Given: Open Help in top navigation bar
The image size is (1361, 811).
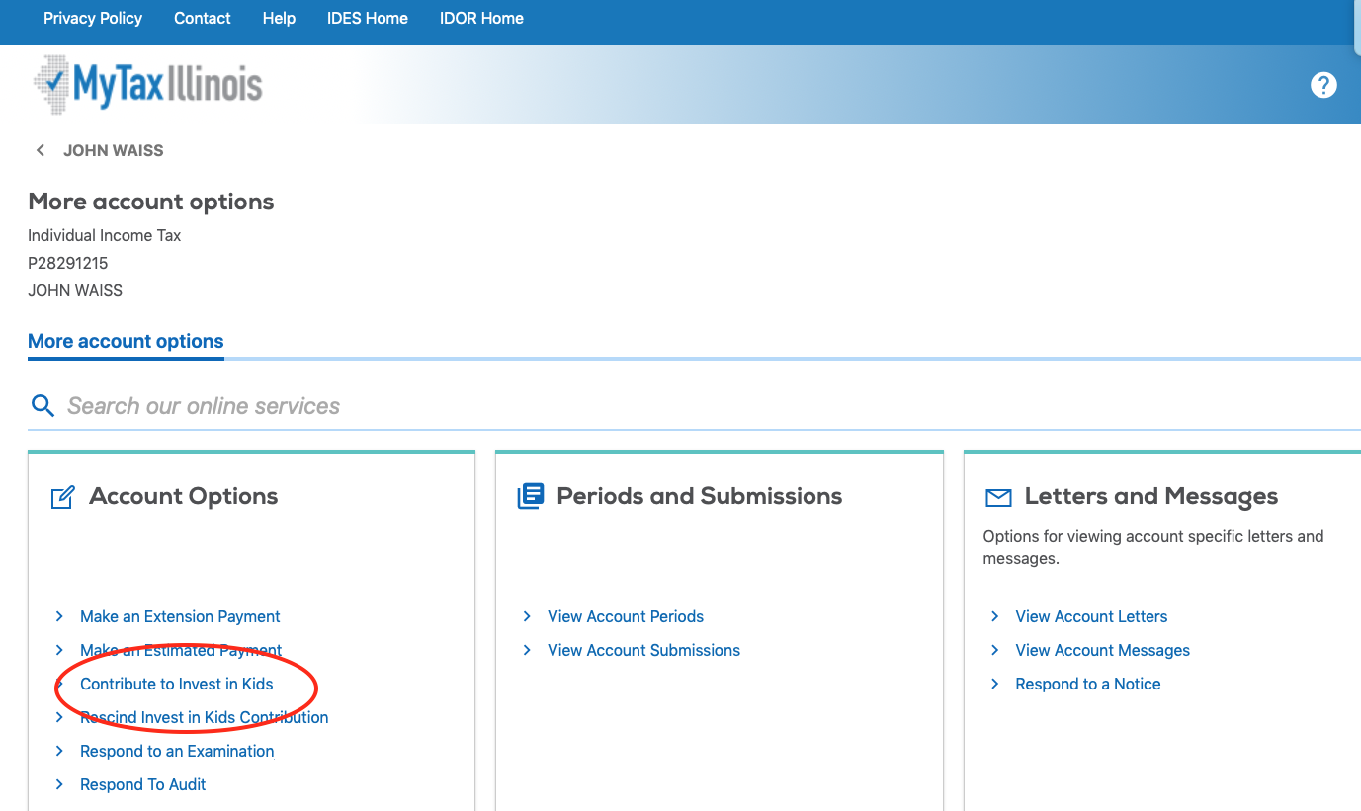Looking at the screenshot, I should [279, 18].
